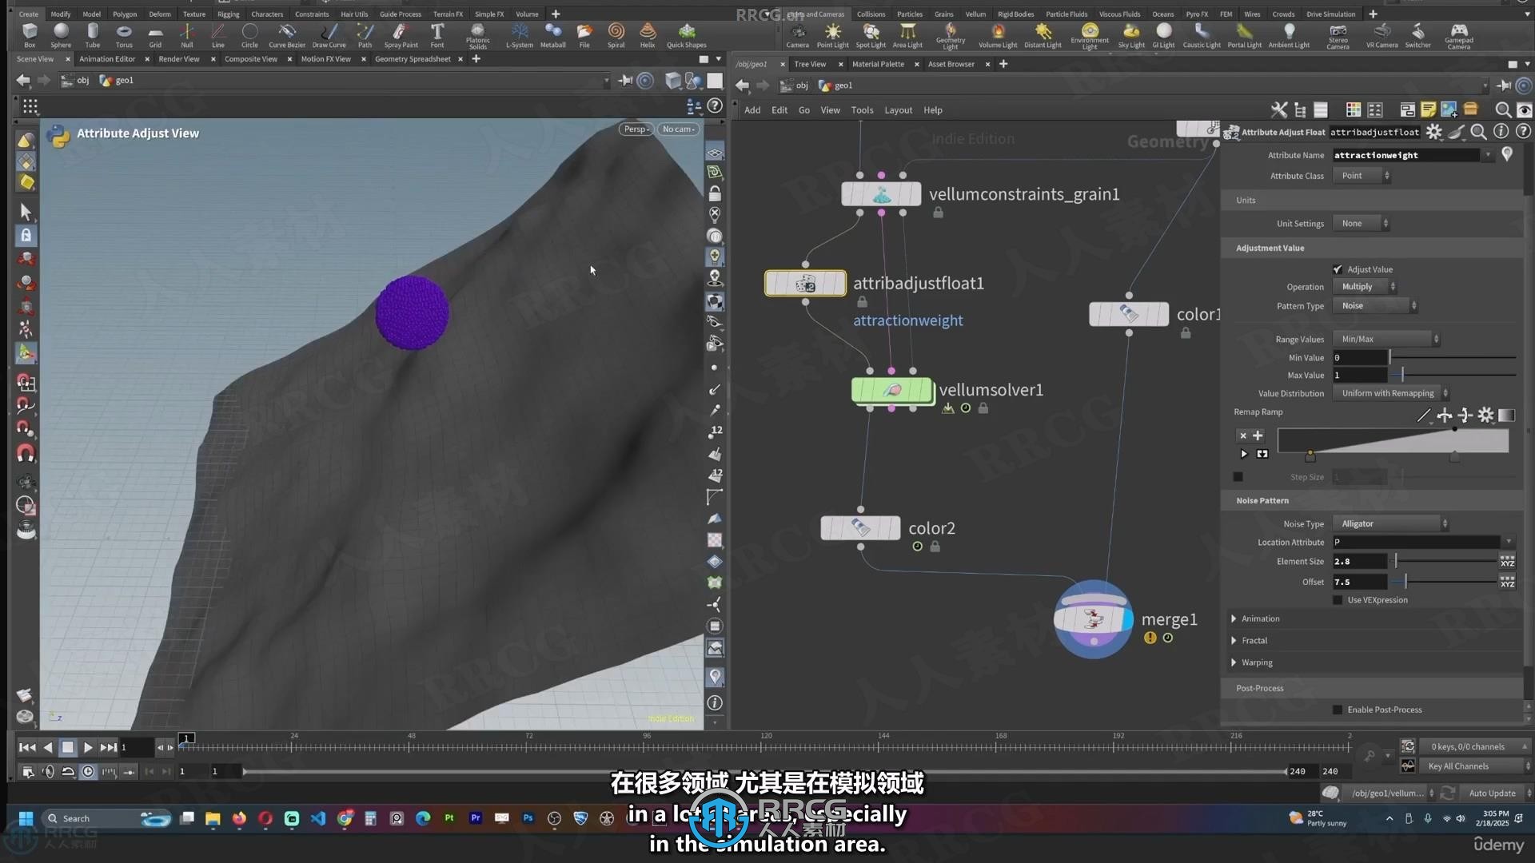Viewport: 1535px width, 863px height.
Task: Switch to the Material Palette tab
Action: click(878, 64)
